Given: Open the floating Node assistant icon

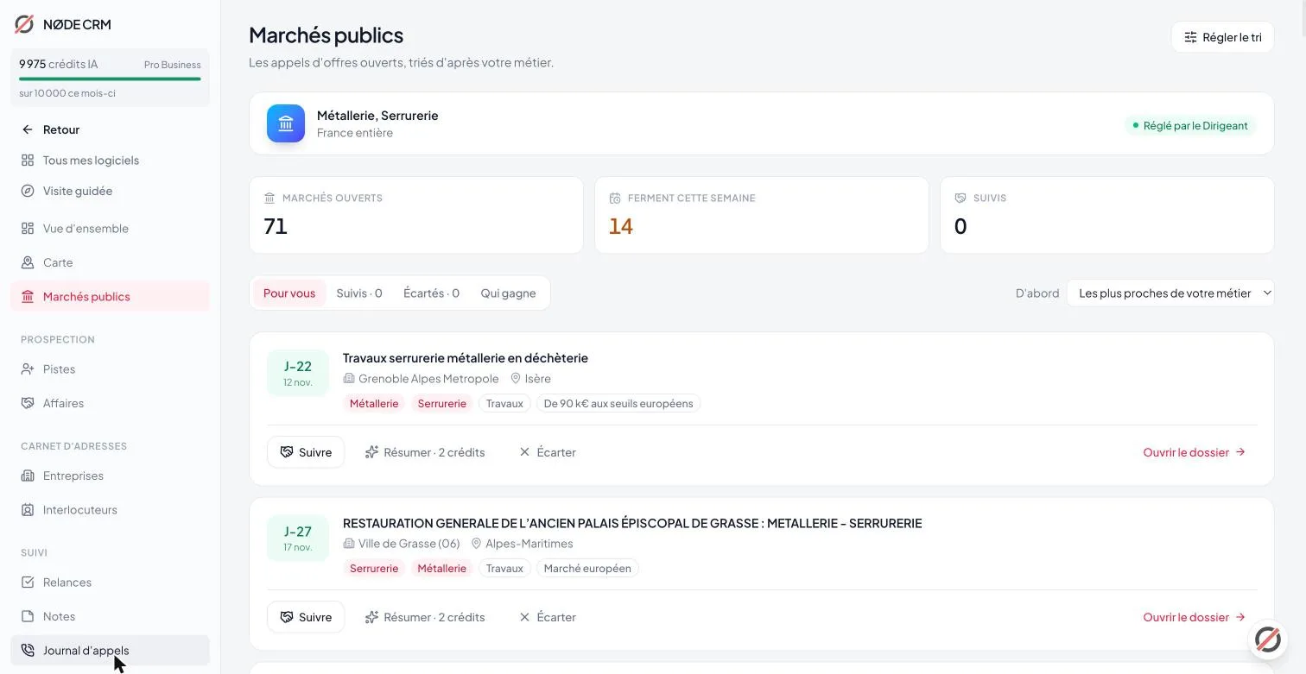Looking at the screenshot, I should pyautogui.click(x=1267, y=639).
